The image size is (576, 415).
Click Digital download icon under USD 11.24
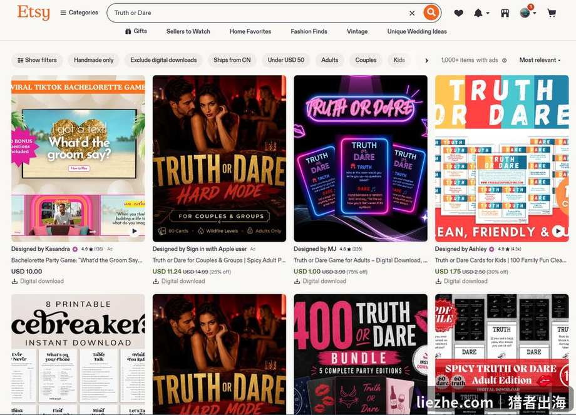[156, 281]
